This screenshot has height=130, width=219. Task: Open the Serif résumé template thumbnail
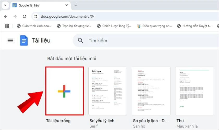[x=107, y=91]
